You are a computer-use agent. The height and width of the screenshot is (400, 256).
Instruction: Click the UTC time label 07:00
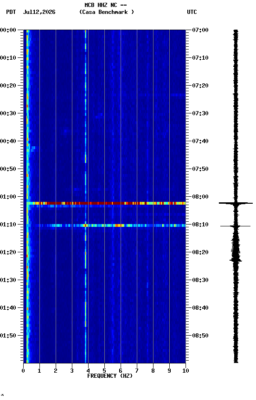[200, 30]
